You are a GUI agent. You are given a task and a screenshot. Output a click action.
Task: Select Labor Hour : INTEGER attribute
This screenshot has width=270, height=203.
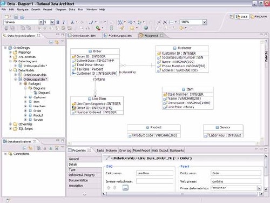[225, 135]
